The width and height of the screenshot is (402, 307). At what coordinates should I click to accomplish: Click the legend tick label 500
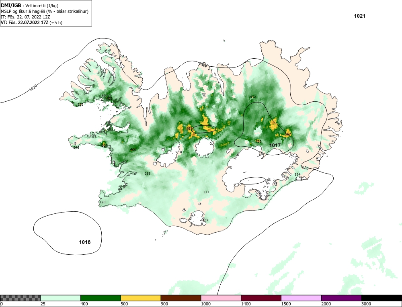point(124,304)
